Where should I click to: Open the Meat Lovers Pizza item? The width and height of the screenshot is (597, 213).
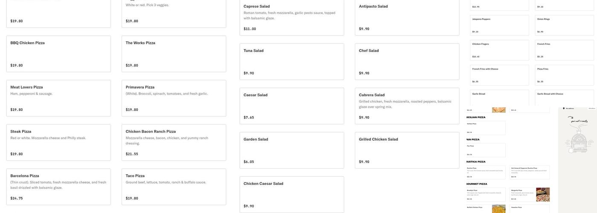click(x=58, y=98)
